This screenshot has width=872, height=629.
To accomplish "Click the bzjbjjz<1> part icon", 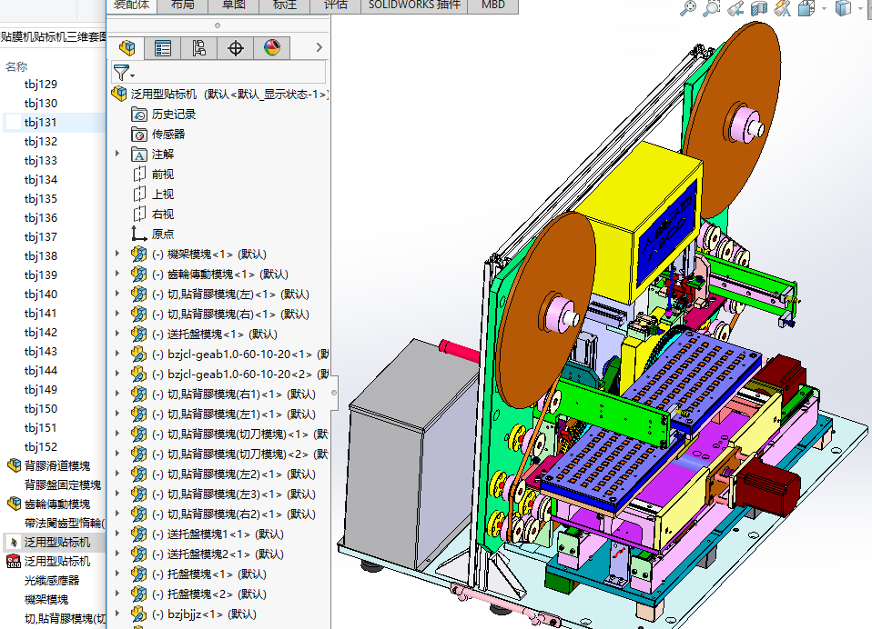I will (139, 614).
